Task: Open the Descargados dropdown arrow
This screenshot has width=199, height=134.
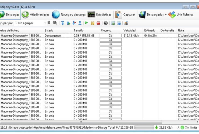Action: click(166, 14)
